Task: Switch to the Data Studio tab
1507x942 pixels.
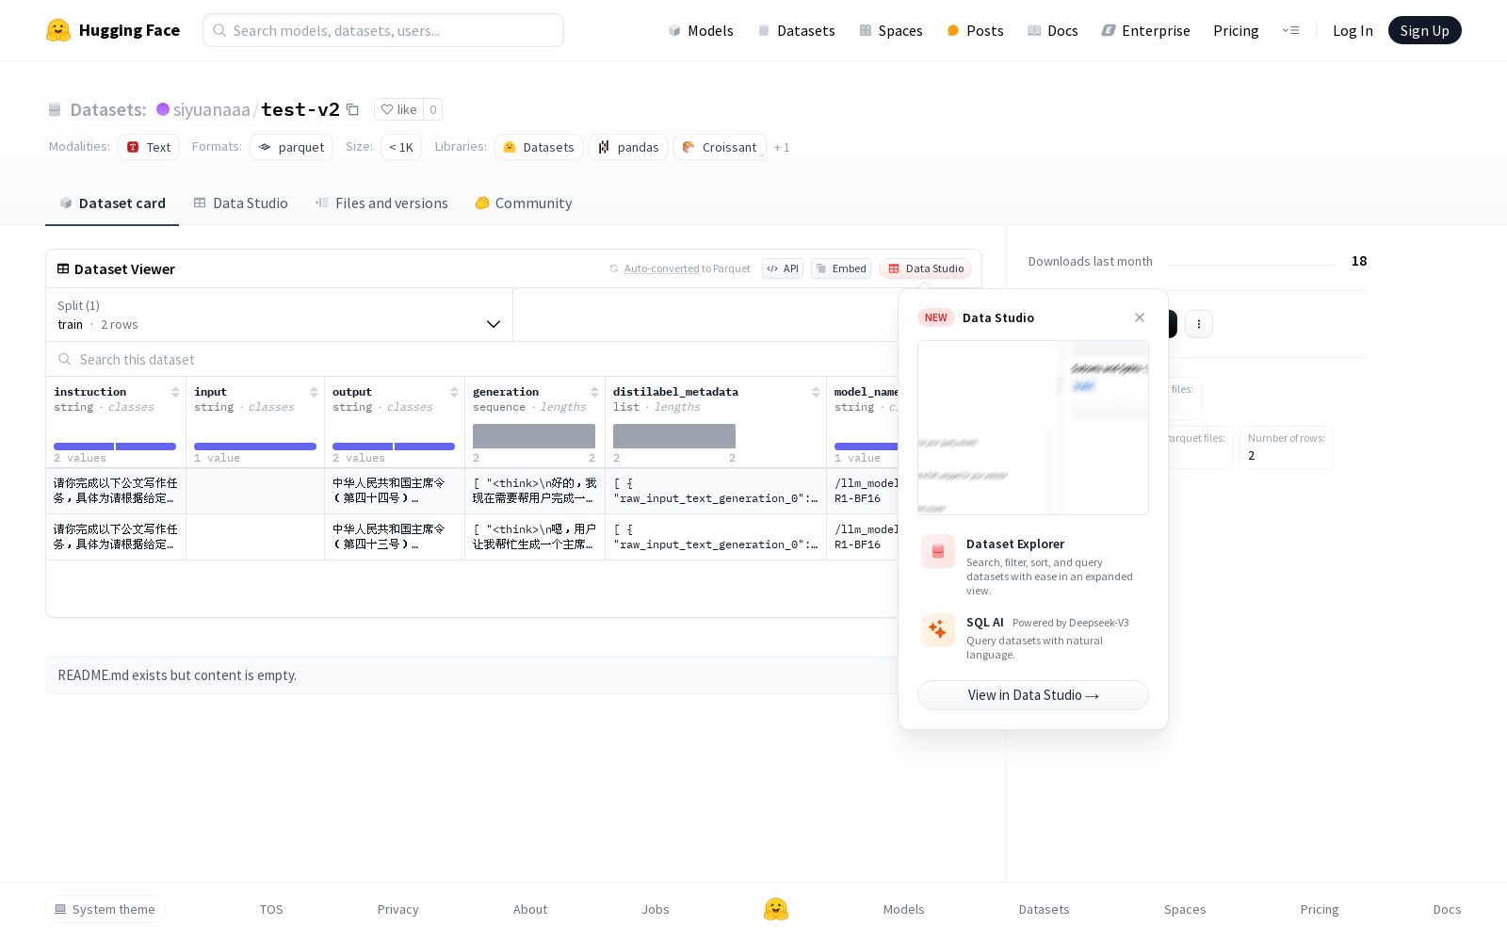Action: (240, 203)
